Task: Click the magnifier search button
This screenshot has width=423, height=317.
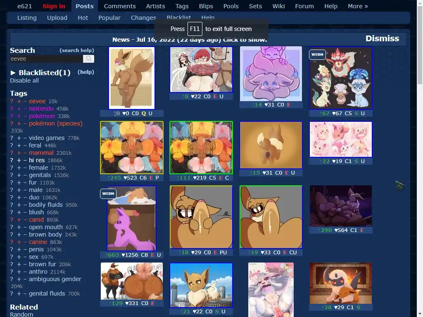Action: click(88, 59)
